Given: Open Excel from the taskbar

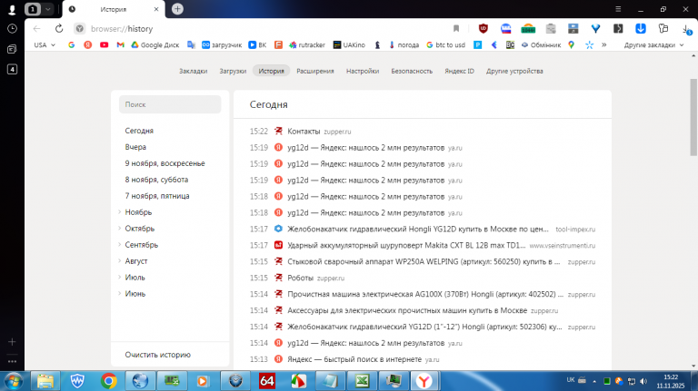Looking at the screenshot, I should (x=362, y=381).
